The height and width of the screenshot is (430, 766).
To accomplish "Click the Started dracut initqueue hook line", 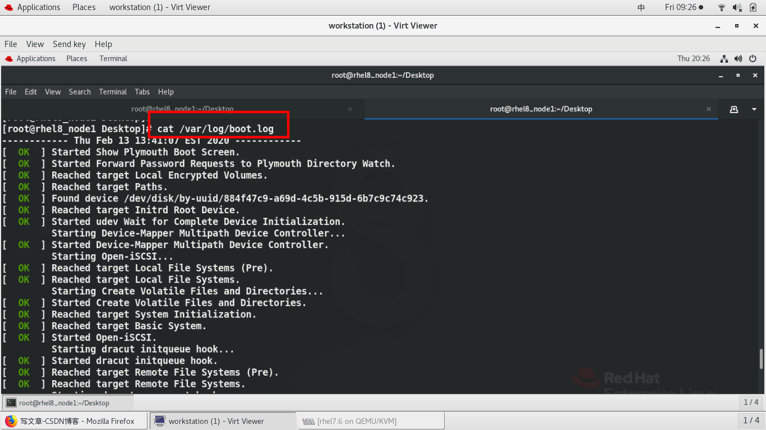I will click(x=135, y=361).
